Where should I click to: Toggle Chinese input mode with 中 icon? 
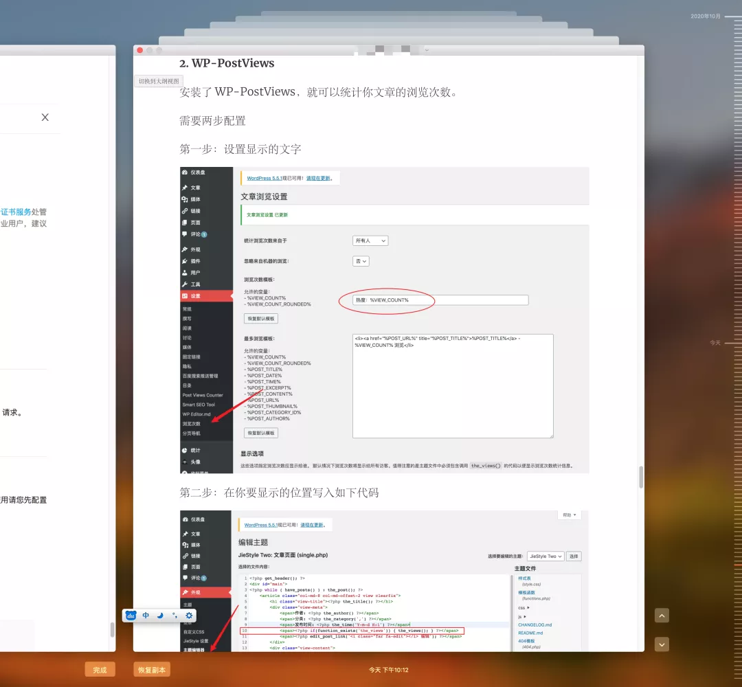tap(146, 616)
